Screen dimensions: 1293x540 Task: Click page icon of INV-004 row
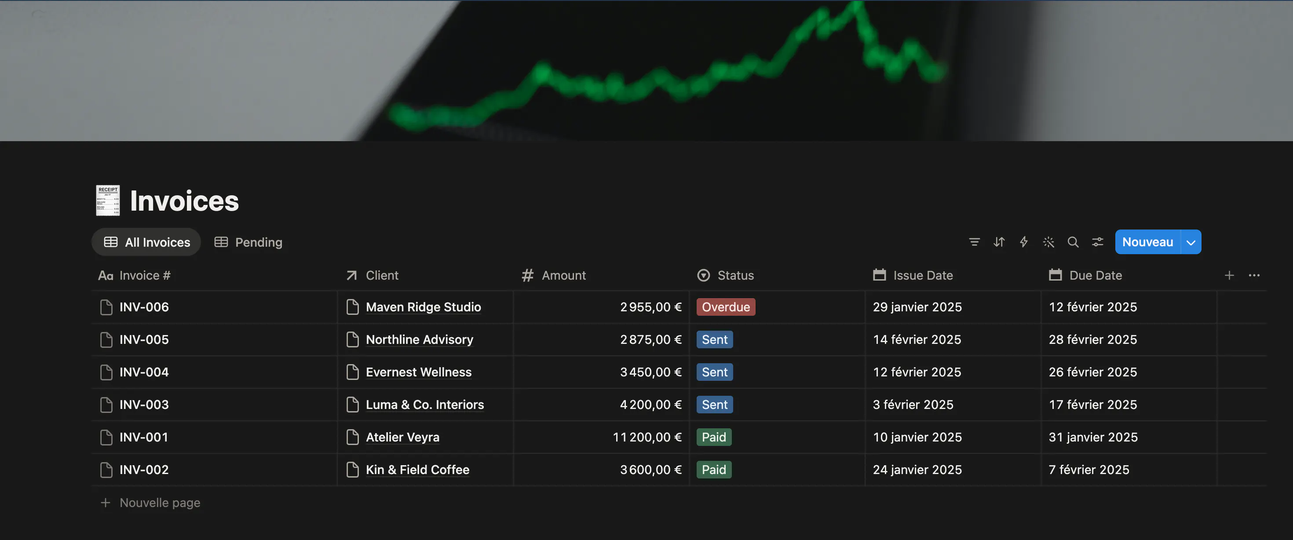106,372
